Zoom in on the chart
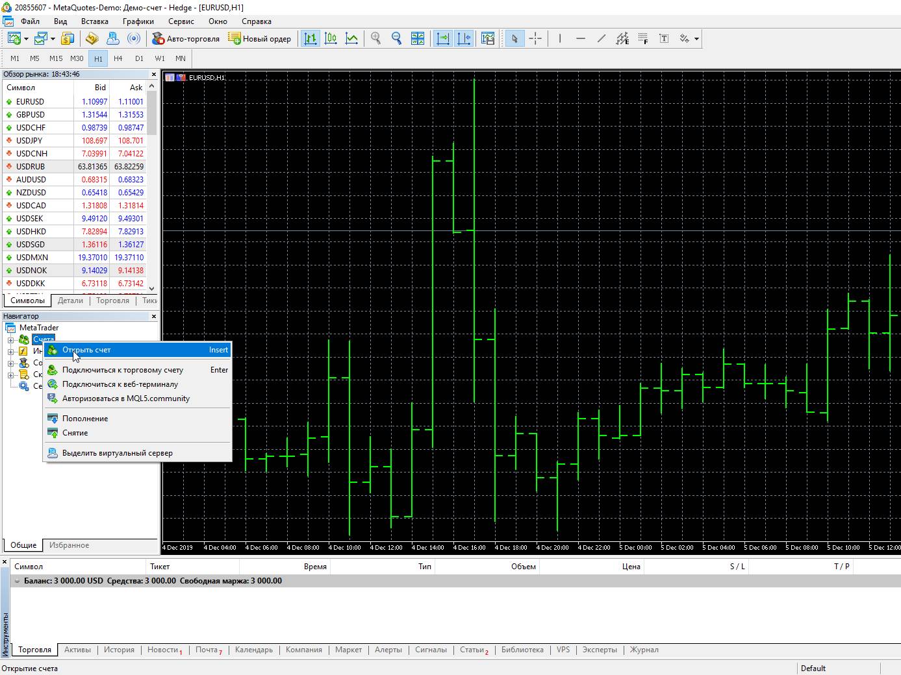The width and height of the screenshot is (901, 675). (x=375, y=39)
